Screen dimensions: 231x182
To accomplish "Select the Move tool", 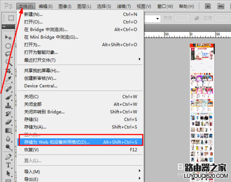I will pyautogui.click(x=8, y=37).
